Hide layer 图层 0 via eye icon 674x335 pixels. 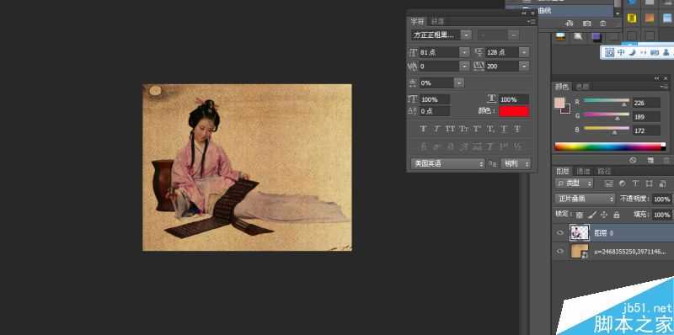click(x=559, y=233)
